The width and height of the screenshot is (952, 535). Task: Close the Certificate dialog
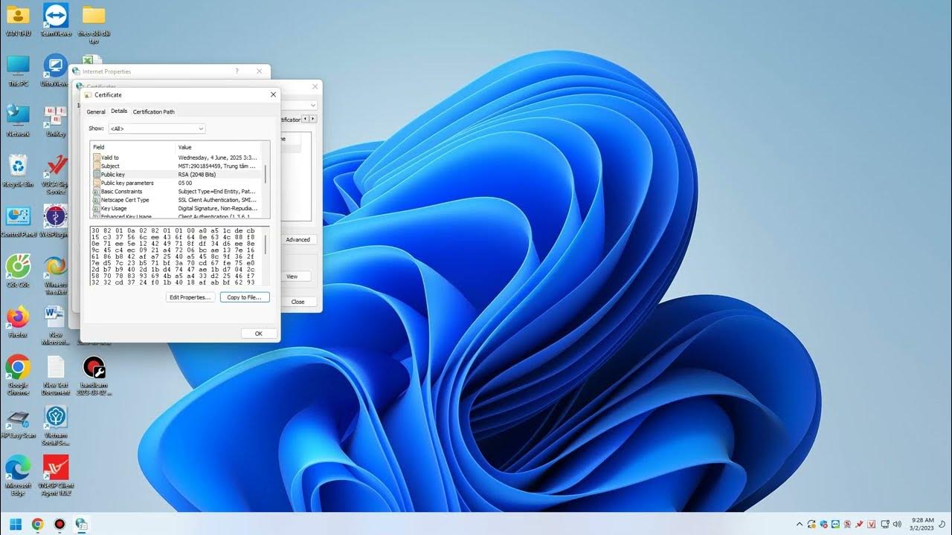(273, 94)
